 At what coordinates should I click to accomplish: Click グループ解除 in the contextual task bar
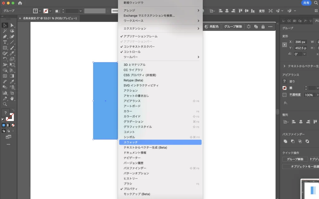(x=233, y=27)
